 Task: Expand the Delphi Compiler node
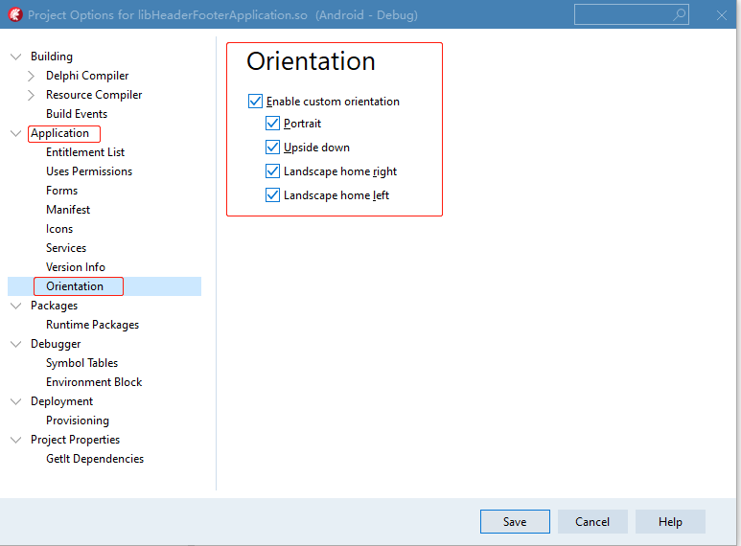pos(32,76)
